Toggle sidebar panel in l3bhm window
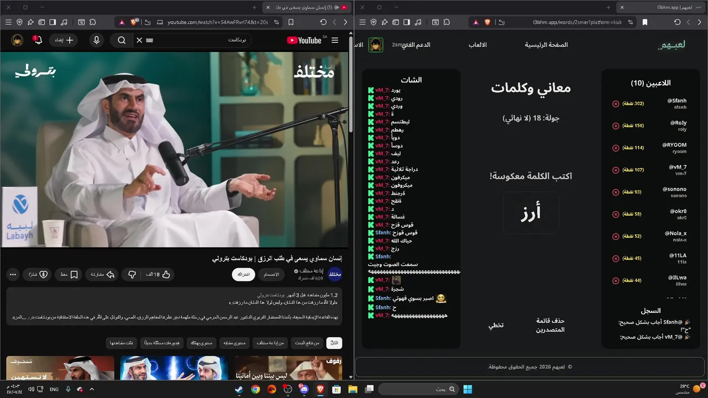Viewport: 708px width, 398px height. [407, 22]
